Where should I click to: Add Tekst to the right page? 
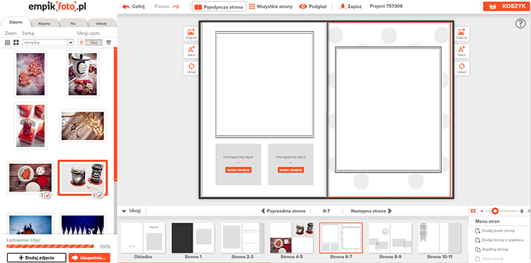coord(461,51)
